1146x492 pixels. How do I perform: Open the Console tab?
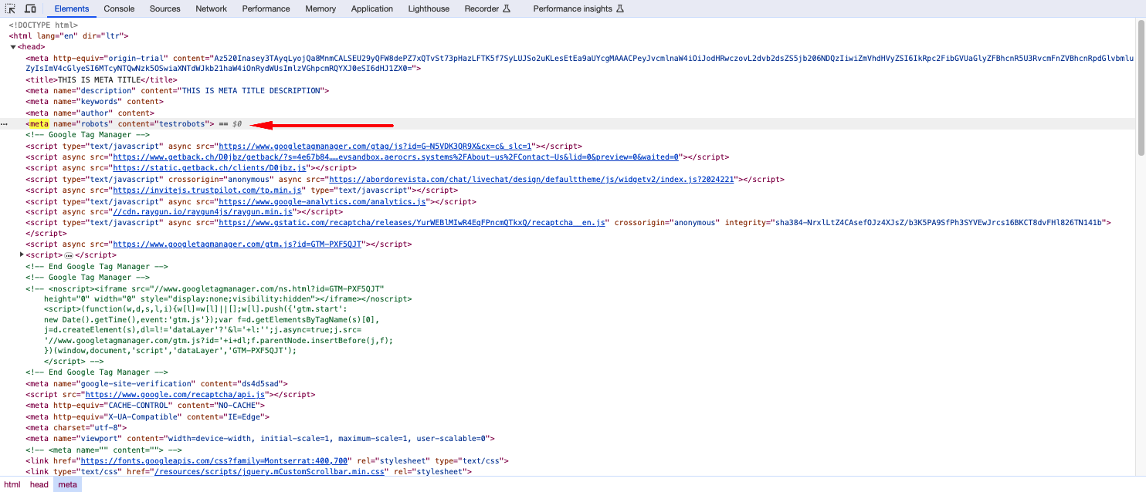tap(119, 8)
